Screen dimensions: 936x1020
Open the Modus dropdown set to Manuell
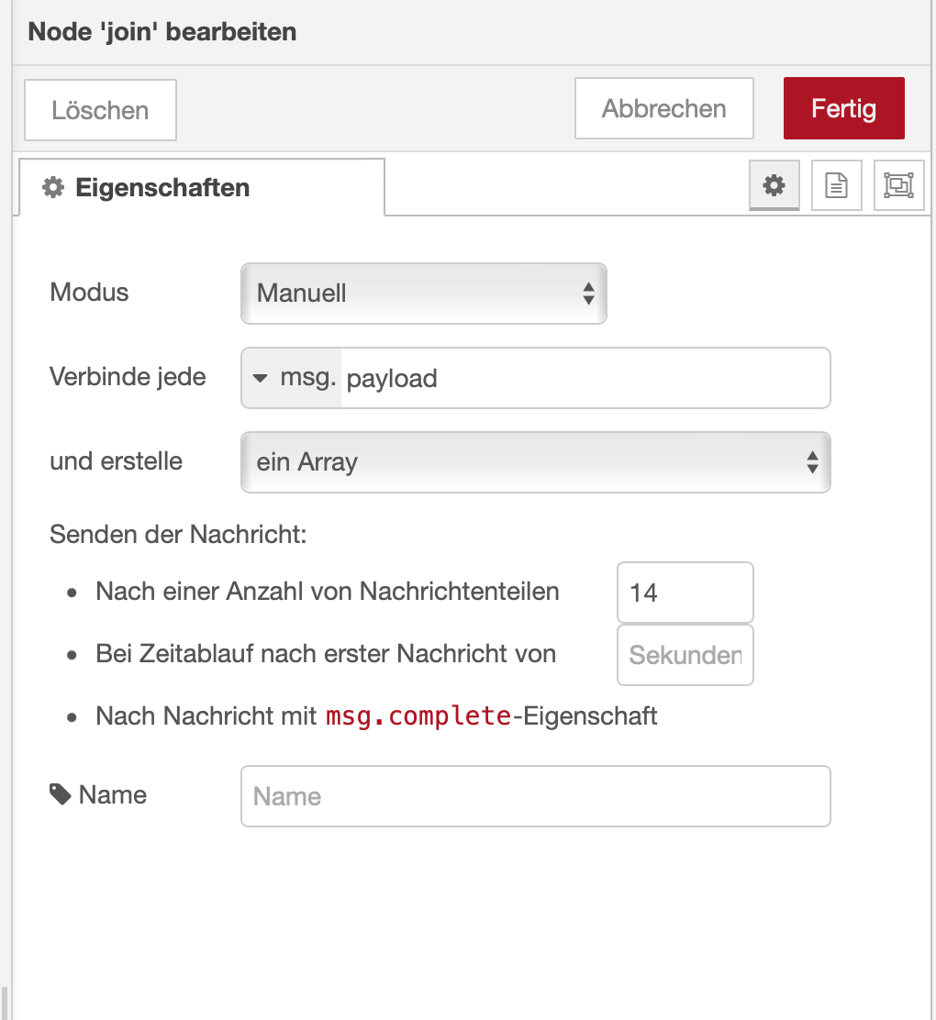(423, 294)
